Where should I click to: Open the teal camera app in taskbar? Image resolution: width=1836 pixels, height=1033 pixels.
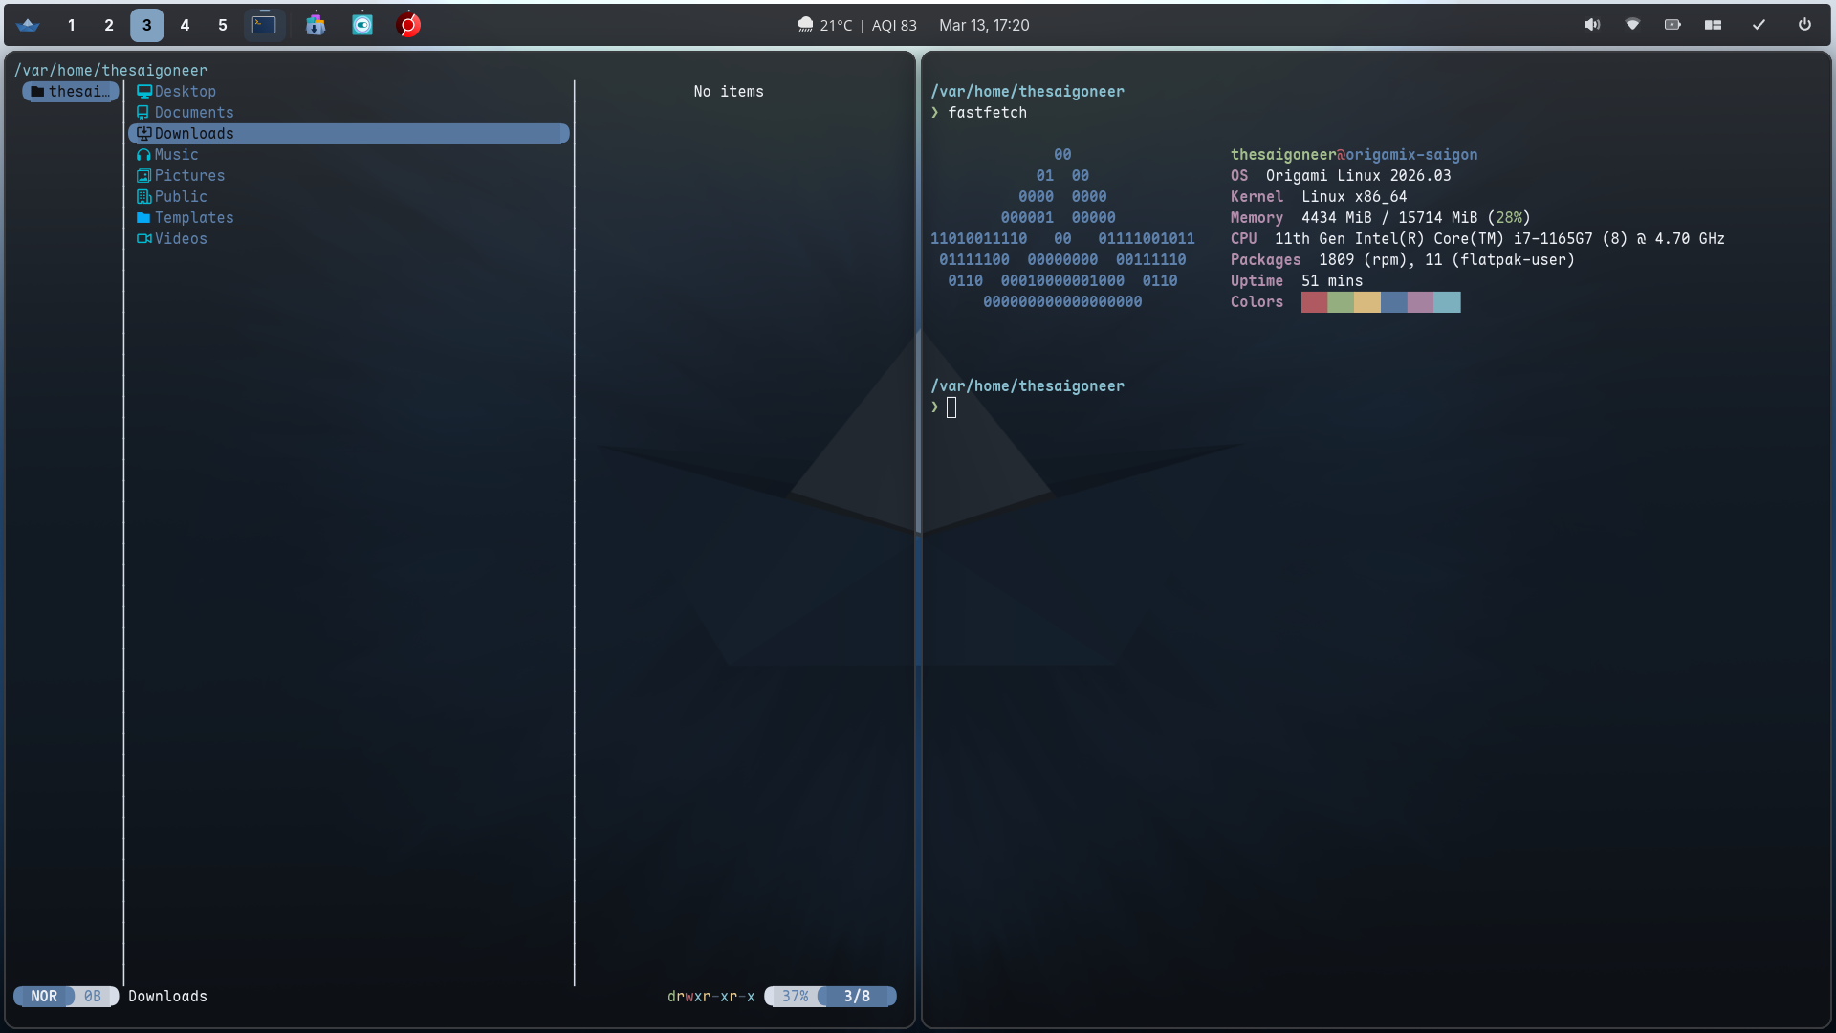pos(362,25)
